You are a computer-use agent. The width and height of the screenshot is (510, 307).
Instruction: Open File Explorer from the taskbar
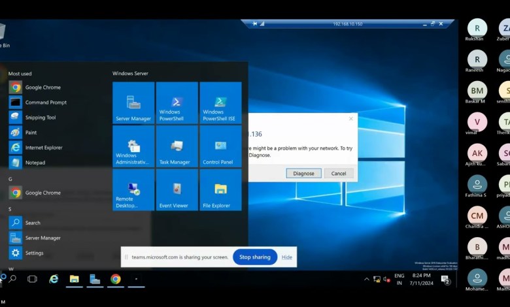pyautogui.click(x=74, y=279)
